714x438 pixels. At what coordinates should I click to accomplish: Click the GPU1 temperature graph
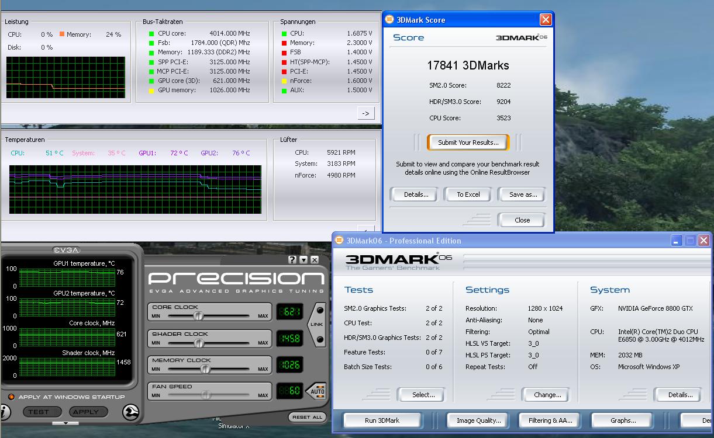click(67, 277)
